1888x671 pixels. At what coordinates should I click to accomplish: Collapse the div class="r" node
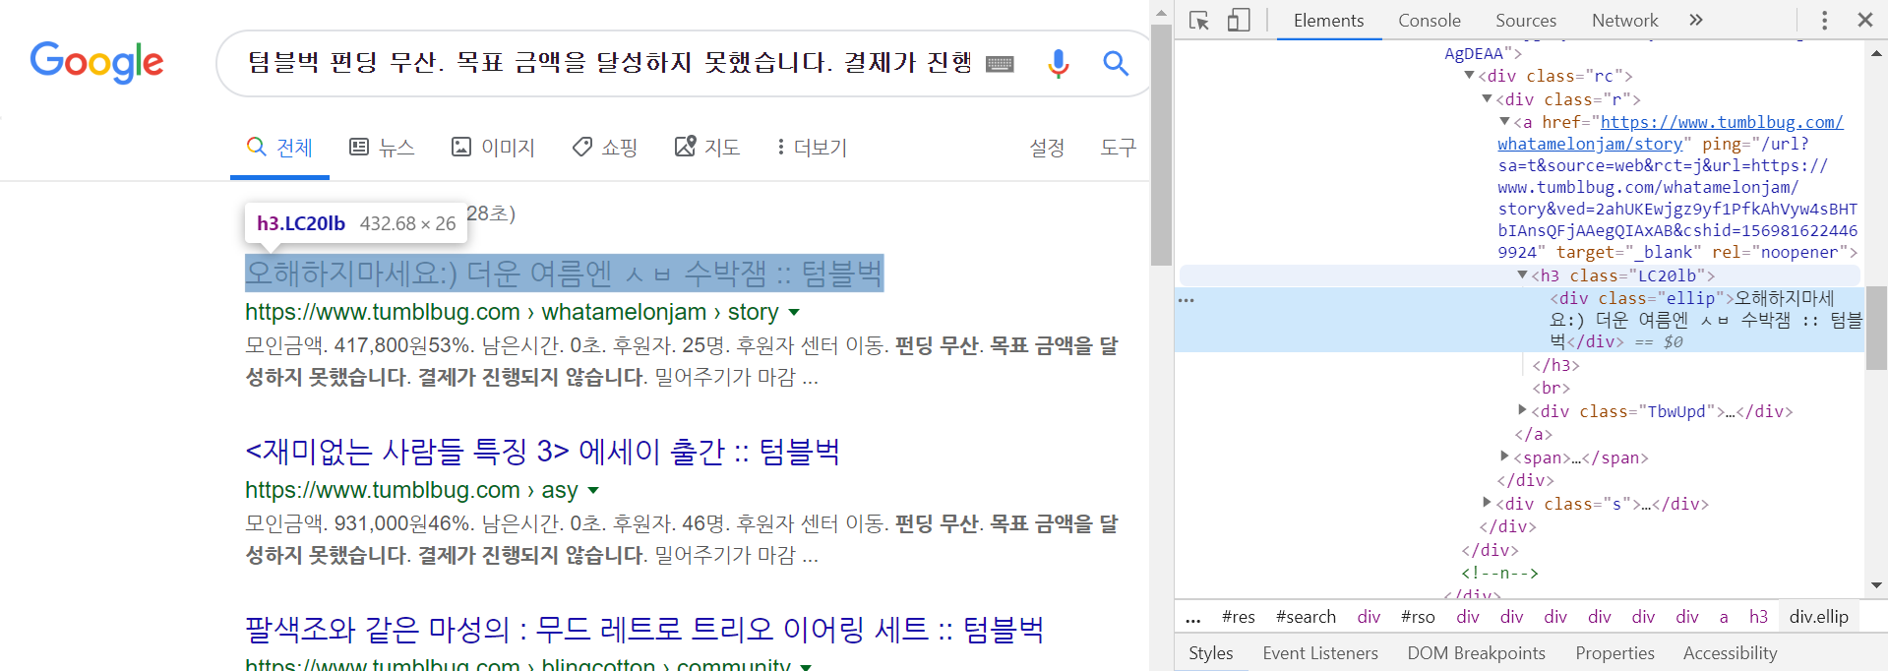coord(1488,99)
